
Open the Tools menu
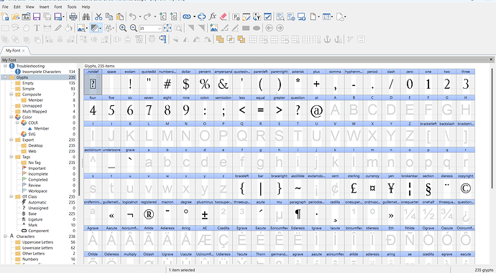[x=72, y=6]
